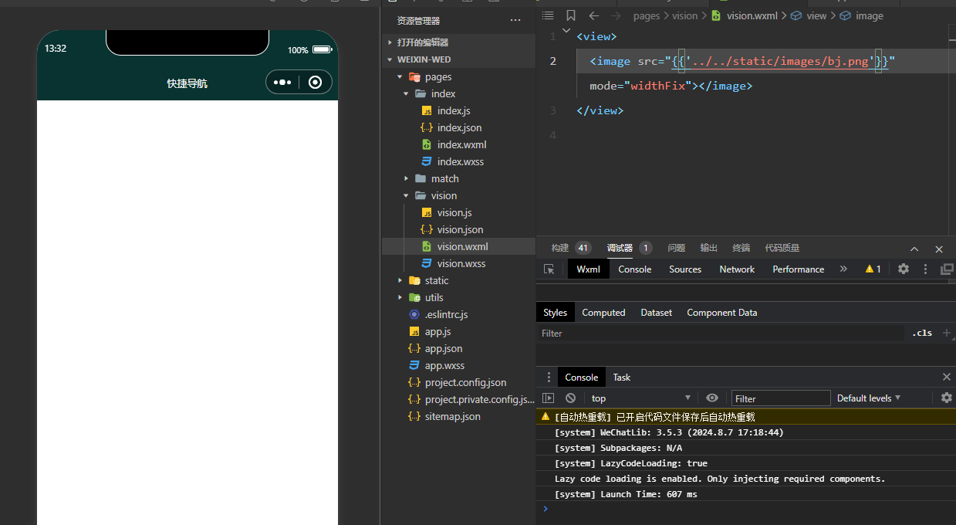The height and width of the screenshot is (525, 956).
Task: Click the vision.wxml breadcrumb
Action: coord(745,15)
